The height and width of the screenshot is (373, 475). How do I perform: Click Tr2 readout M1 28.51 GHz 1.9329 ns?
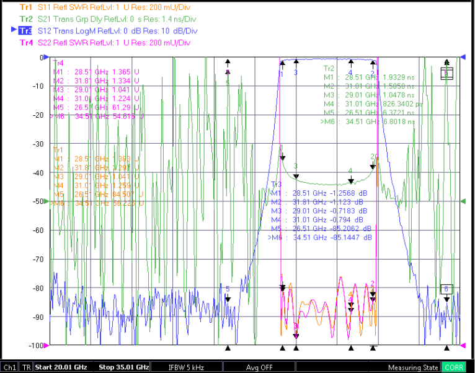(369, 77)
